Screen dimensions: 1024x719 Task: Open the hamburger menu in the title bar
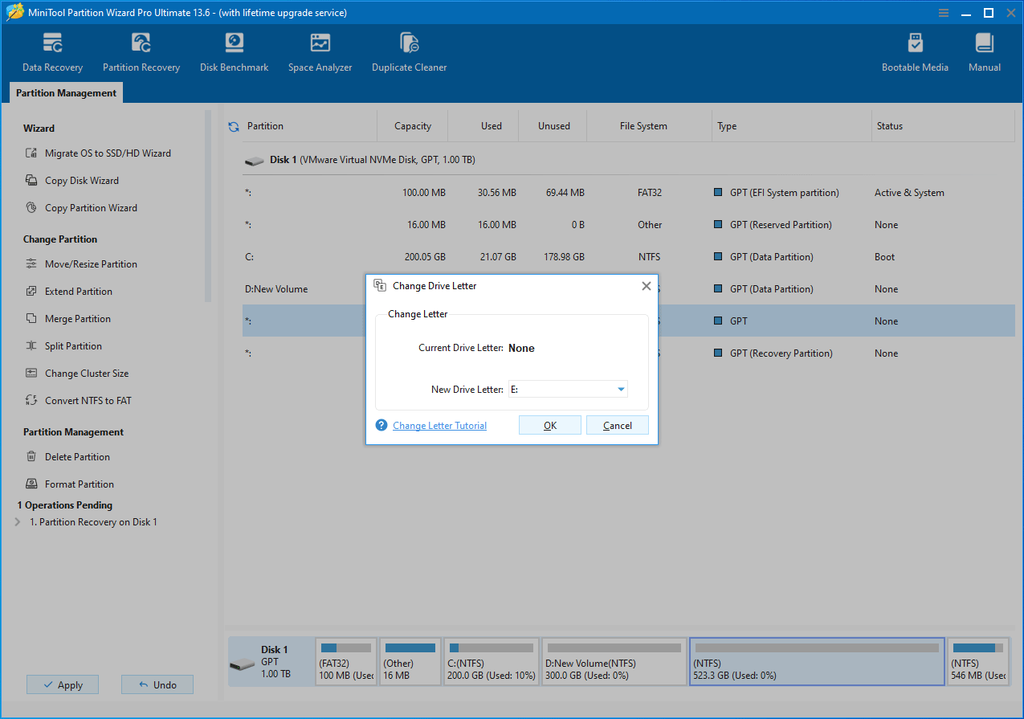(942, 12)
